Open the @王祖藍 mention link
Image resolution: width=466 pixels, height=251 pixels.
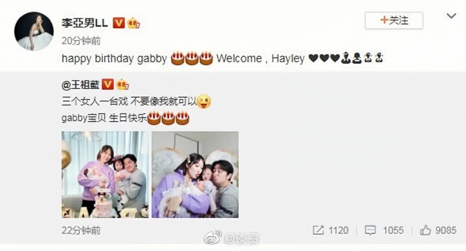click(81, 85)
